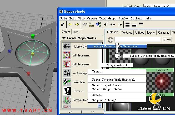Open the Tabs menu
Screen dimensions: 175x115
coord(102,18)
